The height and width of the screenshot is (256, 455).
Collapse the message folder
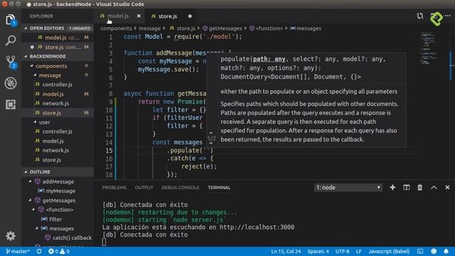coord(35,75)
